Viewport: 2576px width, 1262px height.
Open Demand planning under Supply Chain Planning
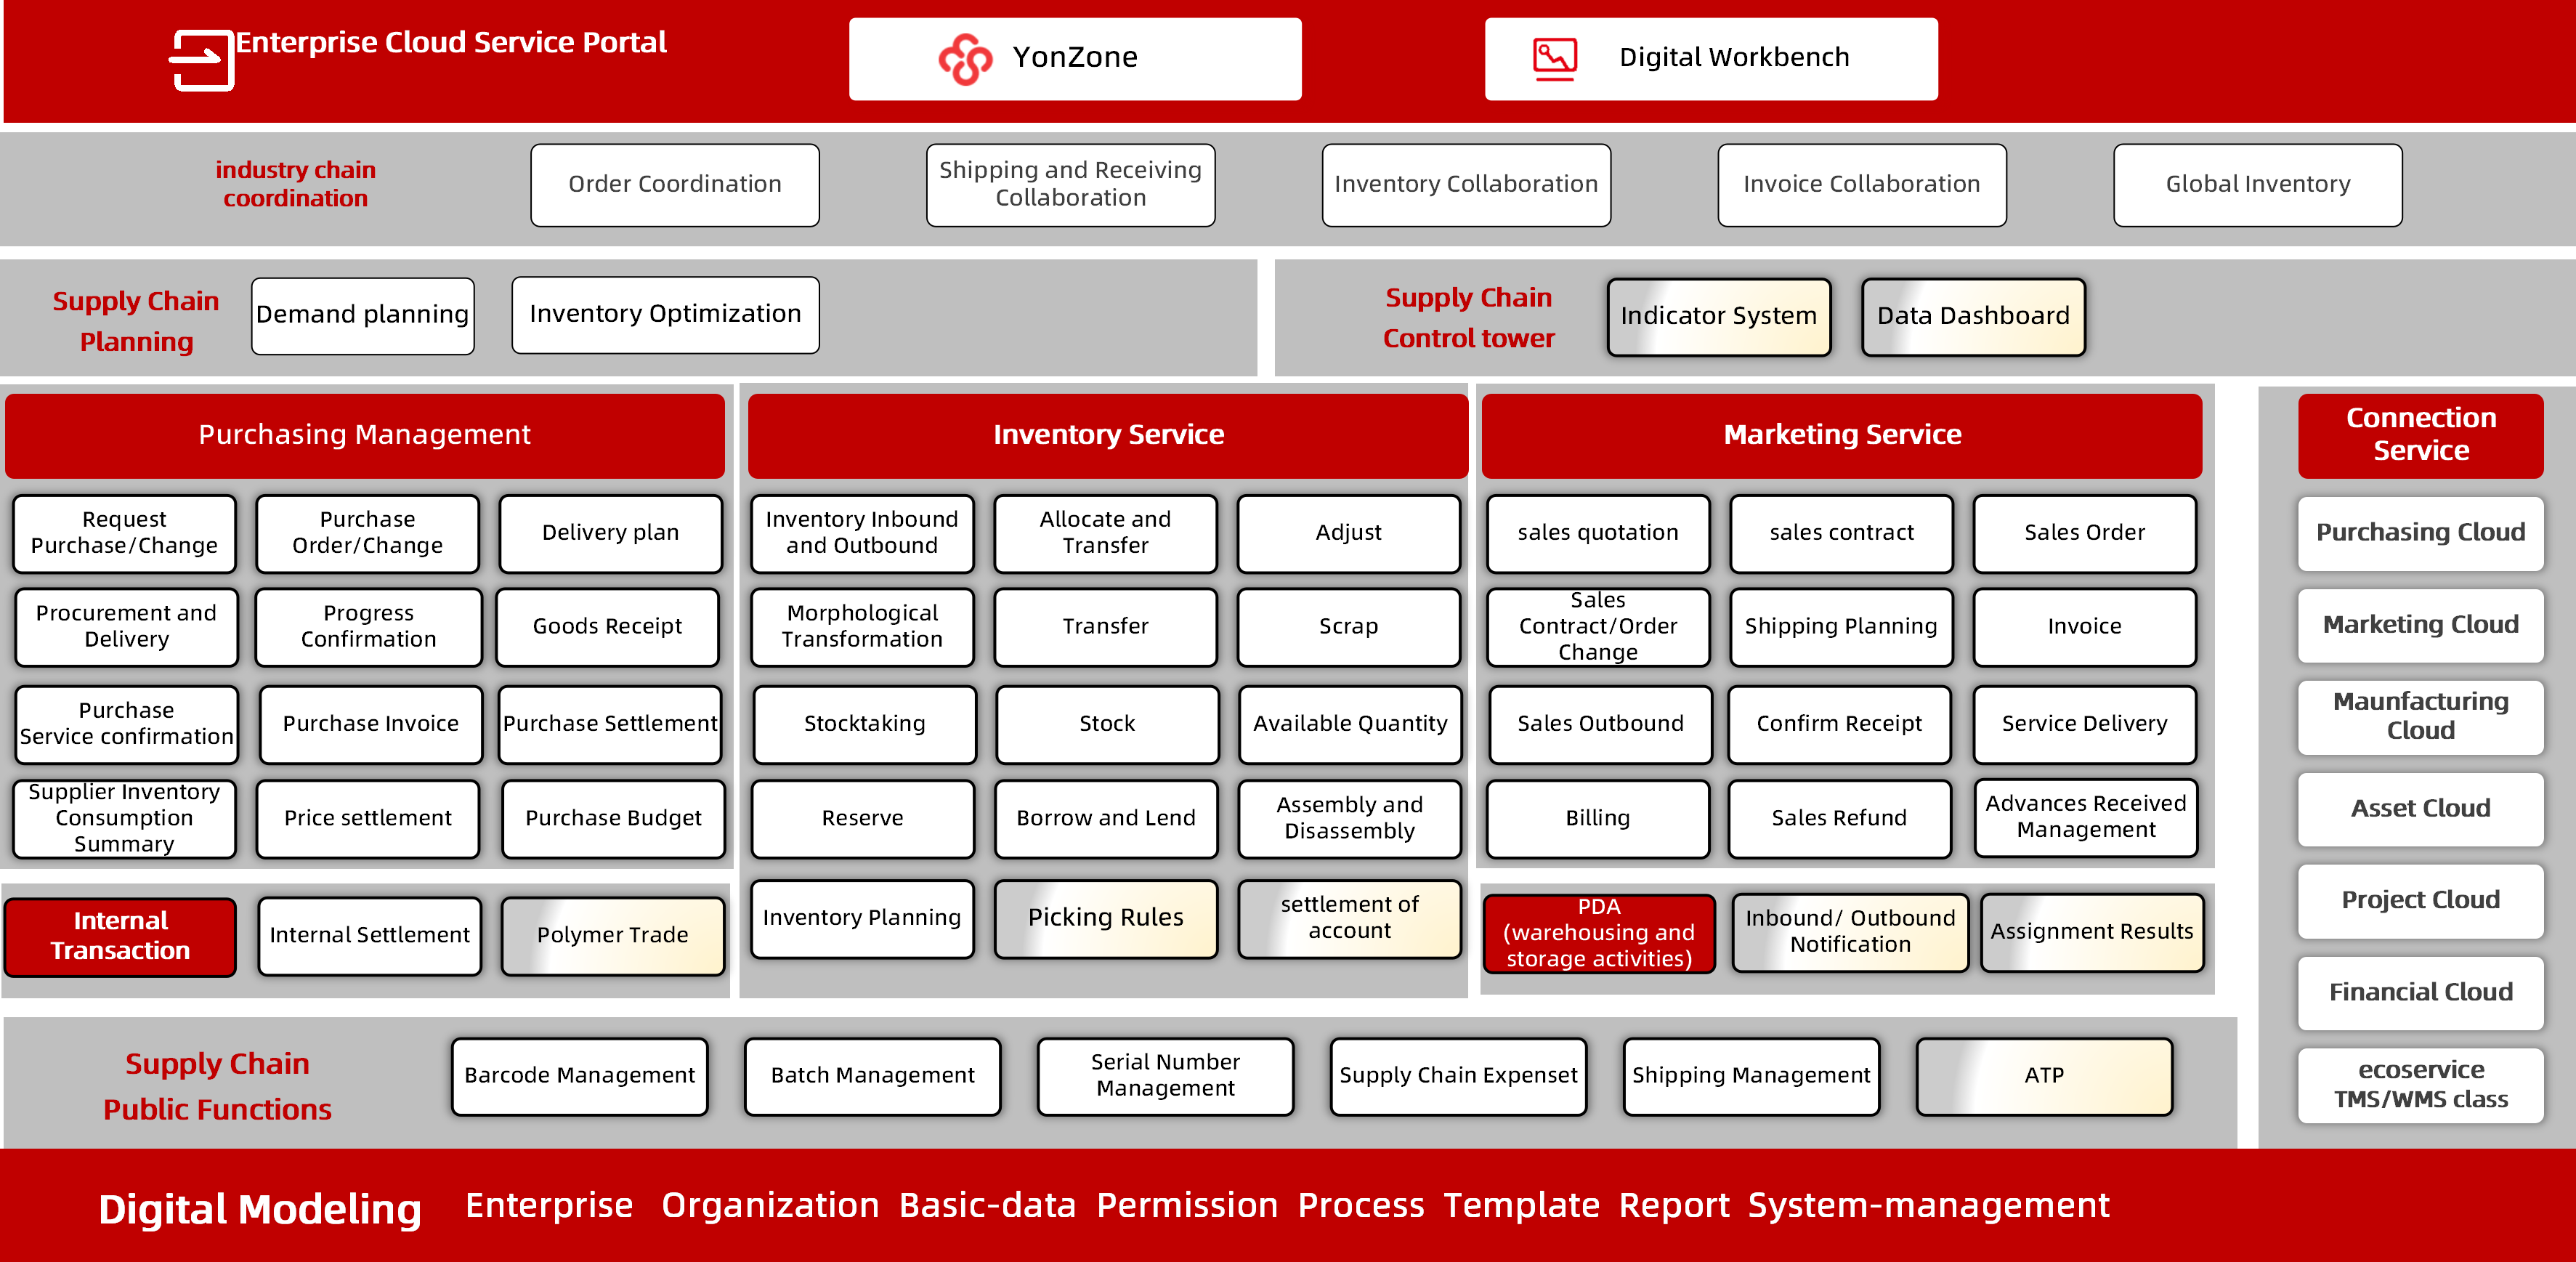[362, 315]
